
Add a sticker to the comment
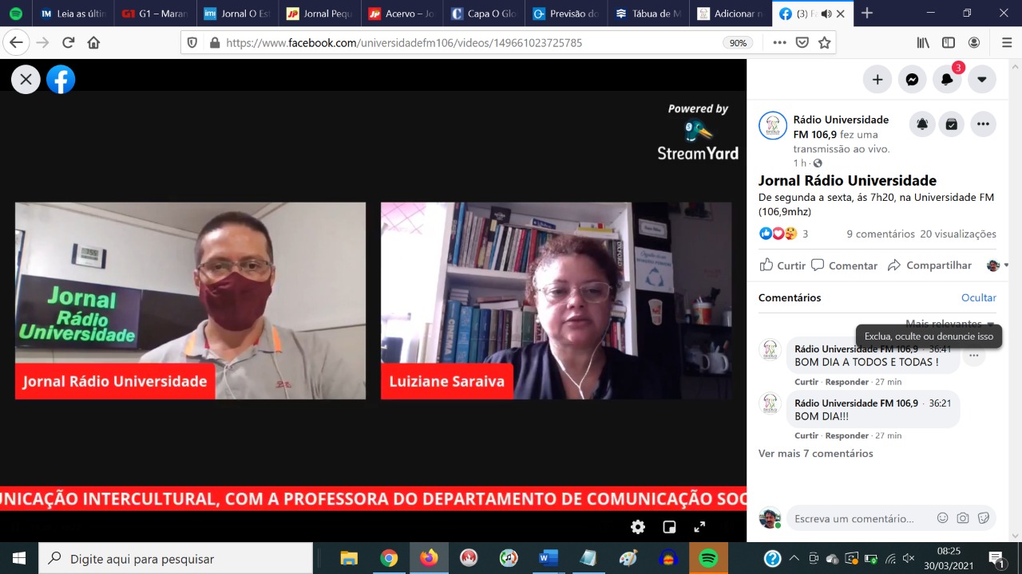(x=984, y=518)
